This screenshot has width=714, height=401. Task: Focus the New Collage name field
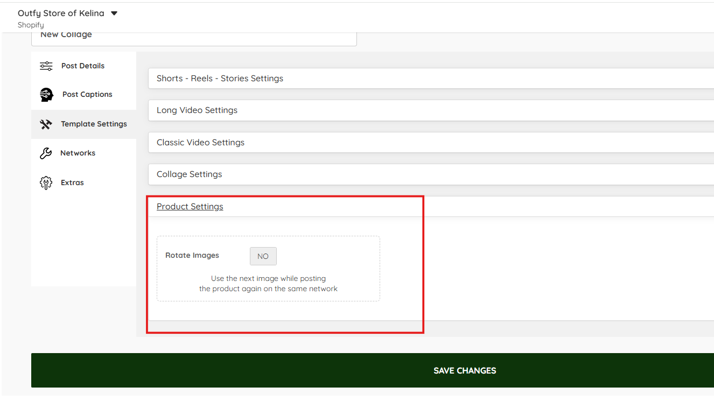194,38
